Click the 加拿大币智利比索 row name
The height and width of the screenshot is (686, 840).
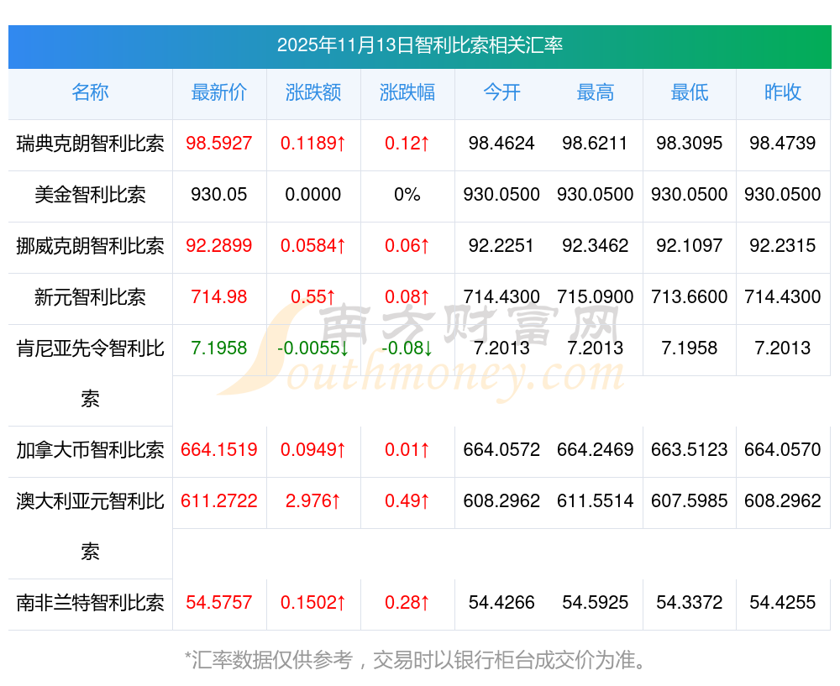(90, 450)
